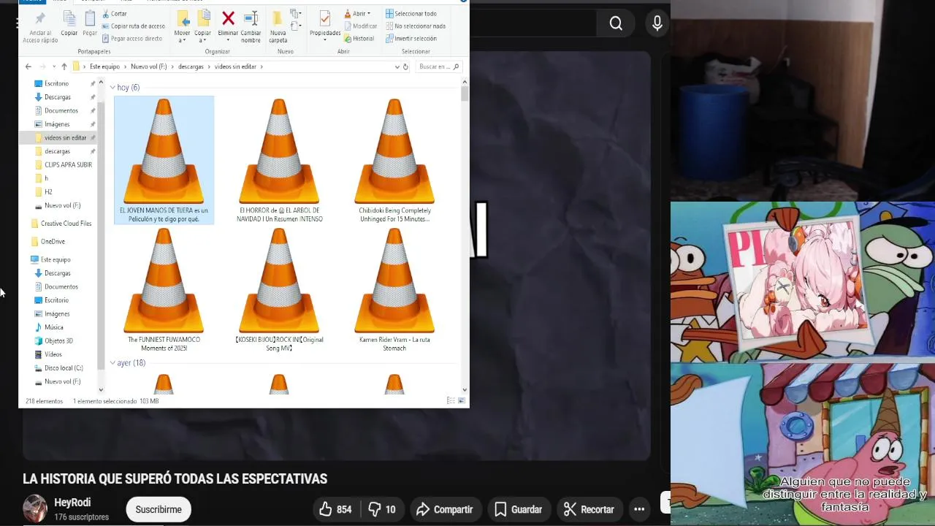Select KOSEKI BIJOU ROCK IN video file
The height and width of the screenshot is (526, 935).
pos(279,290)
